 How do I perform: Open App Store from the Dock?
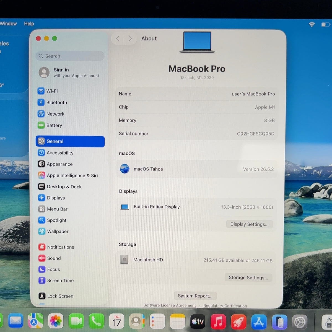click(259, 322)
